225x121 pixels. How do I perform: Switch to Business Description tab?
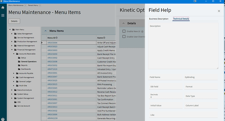(x=158, y=19)
